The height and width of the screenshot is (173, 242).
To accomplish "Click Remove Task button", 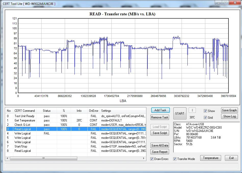I will click(x=160, y=117).
